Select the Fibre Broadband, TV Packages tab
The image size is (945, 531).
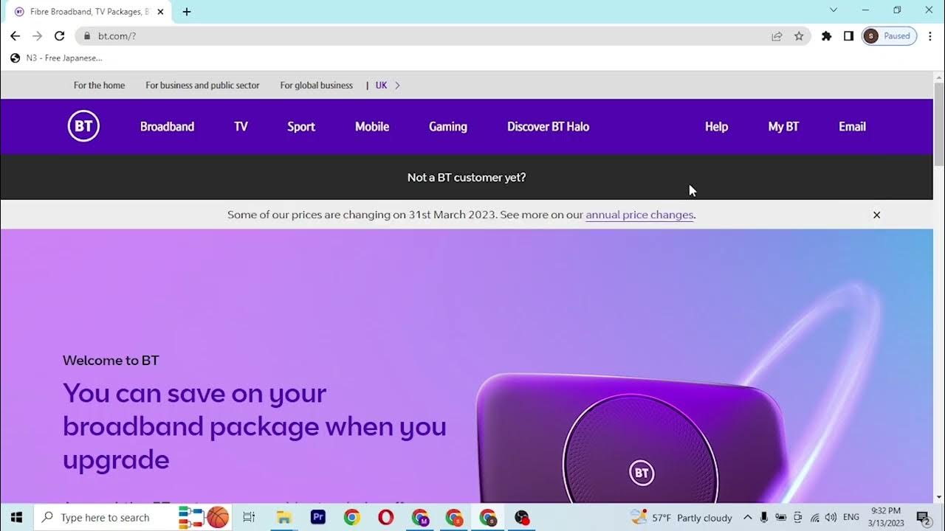coord(89,12)
